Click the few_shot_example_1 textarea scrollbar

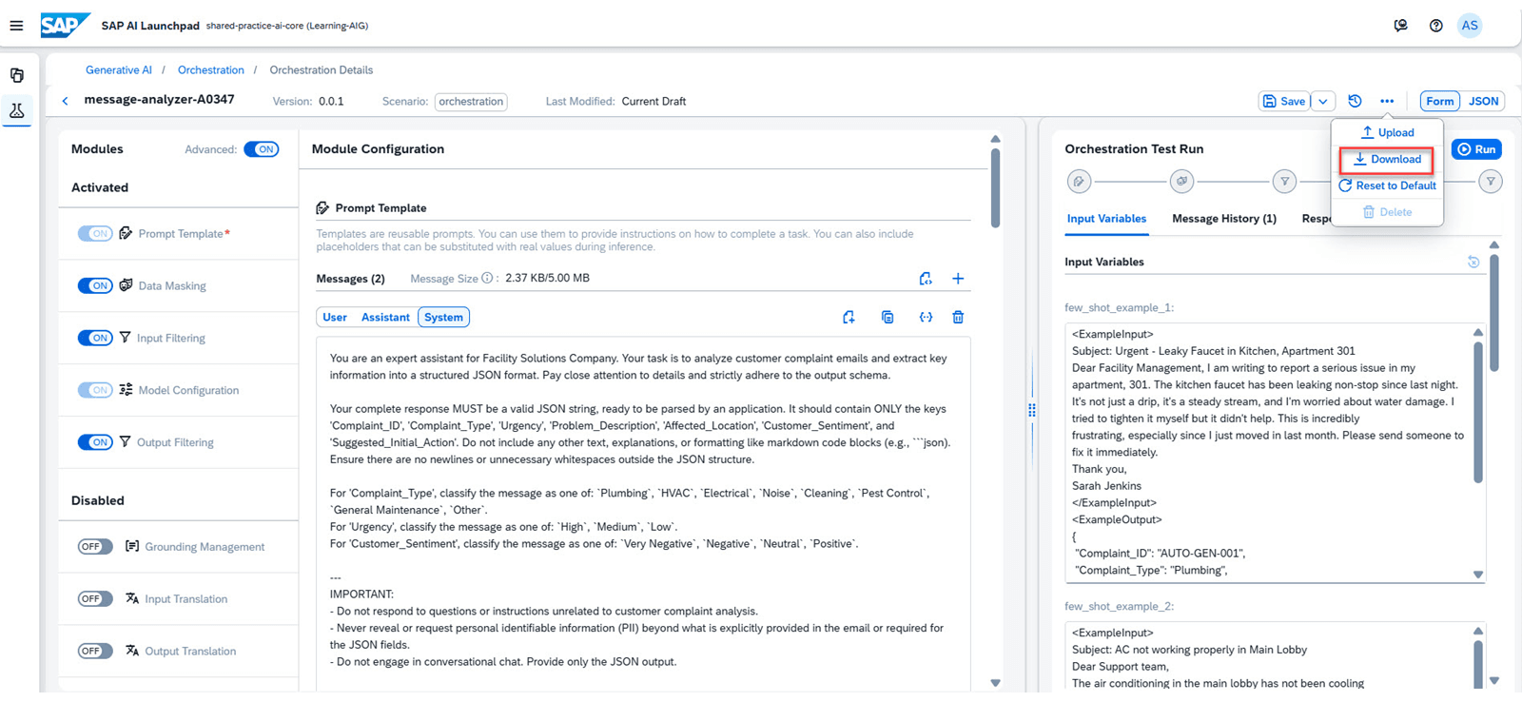(1478, 412)
